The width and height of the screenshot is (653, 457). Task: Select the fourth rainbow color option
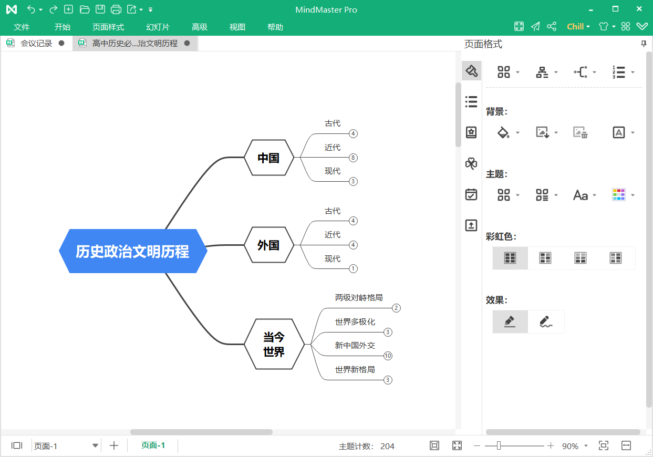click(x=616, y=258)
